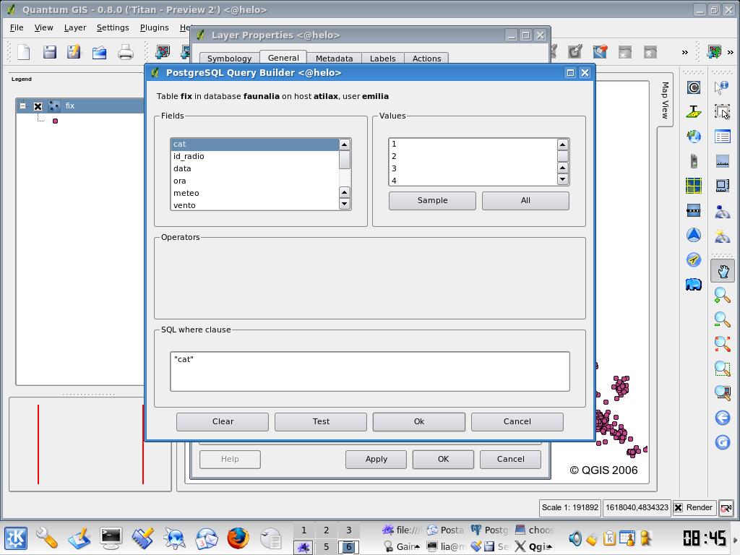Open the Settings menu
This screenshot has height=555, width=740.
pos(113,27)
